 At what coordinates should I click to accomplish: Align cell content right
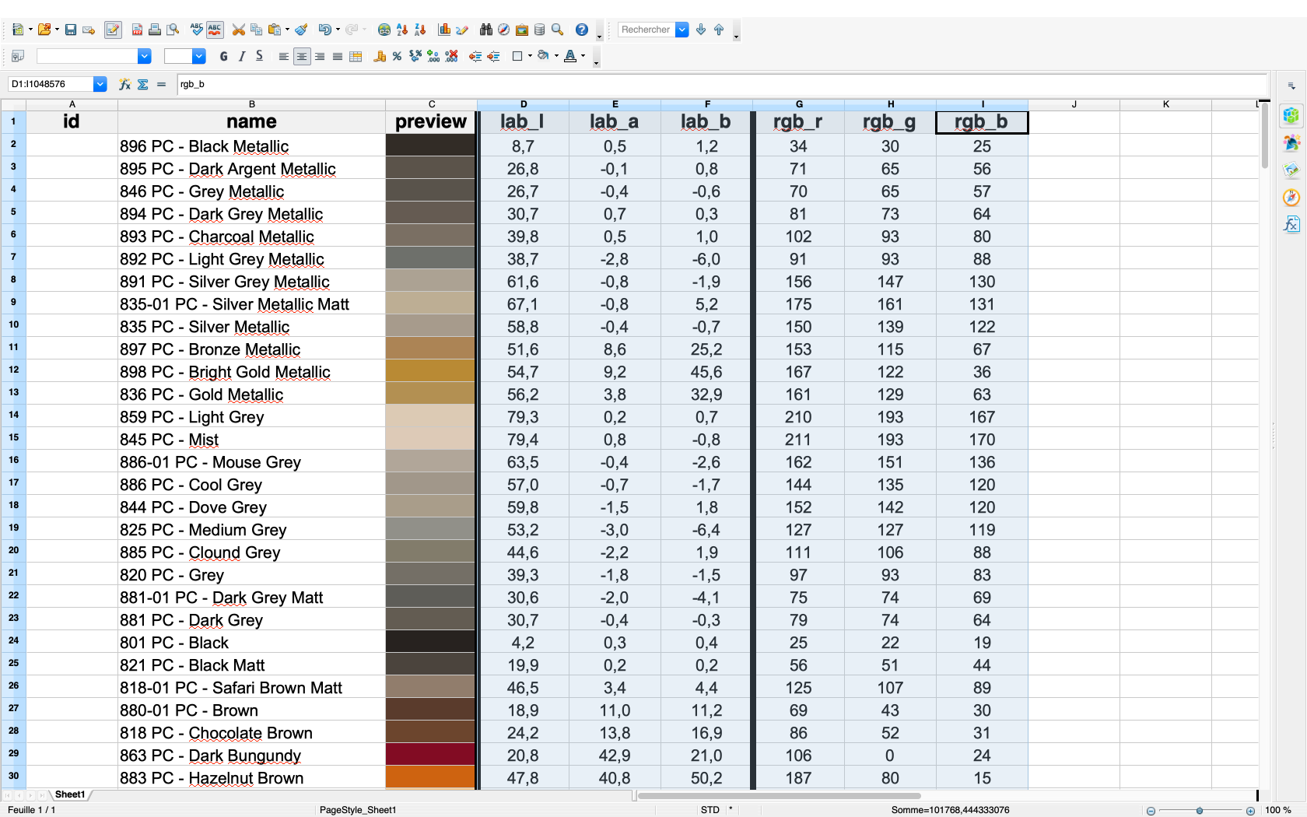pos(320,56)
